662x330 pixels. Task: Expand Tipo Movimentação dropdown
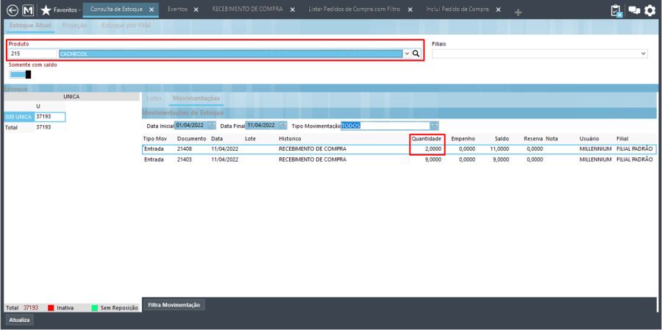click(x=434, y=126)
